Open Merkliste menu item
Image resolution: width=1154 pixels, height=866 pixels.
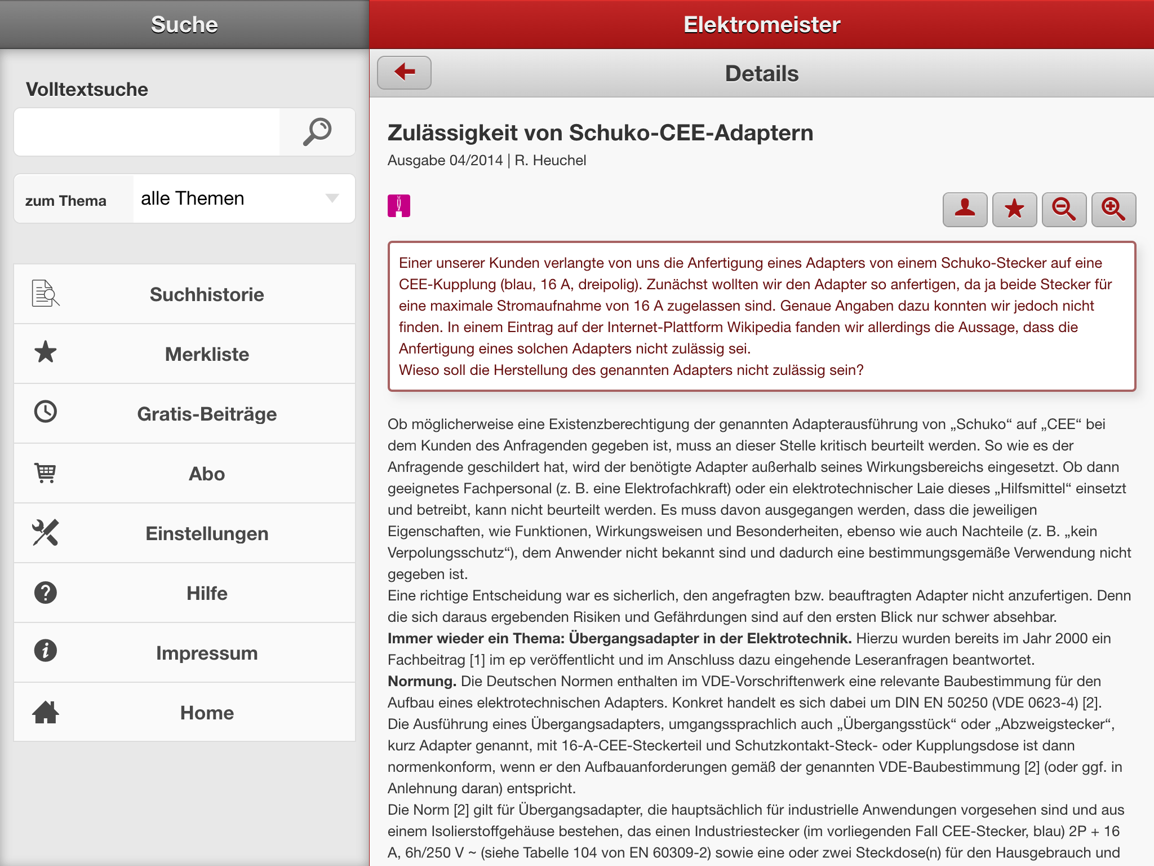tap(185, 354)
